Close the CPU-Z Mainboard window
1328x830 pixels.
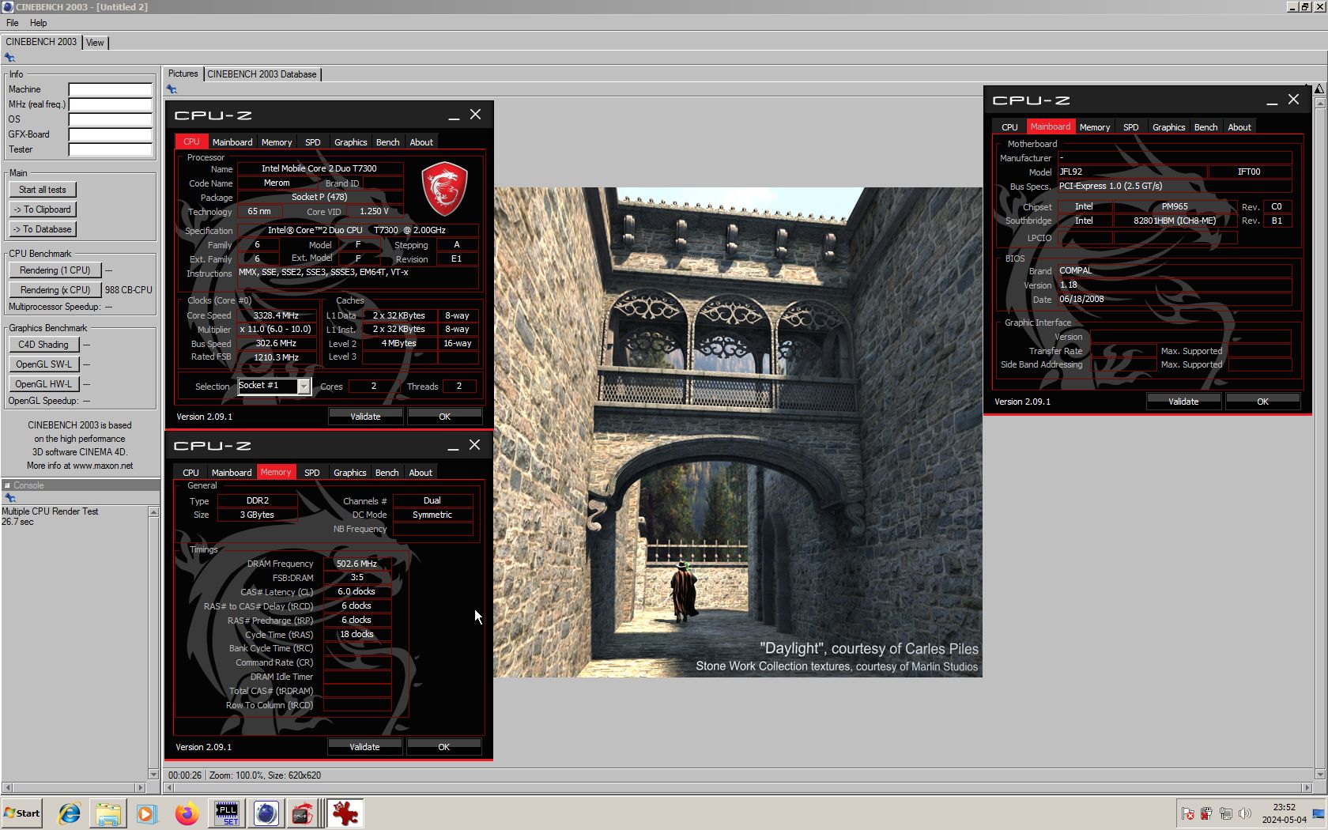(1293, 100)
